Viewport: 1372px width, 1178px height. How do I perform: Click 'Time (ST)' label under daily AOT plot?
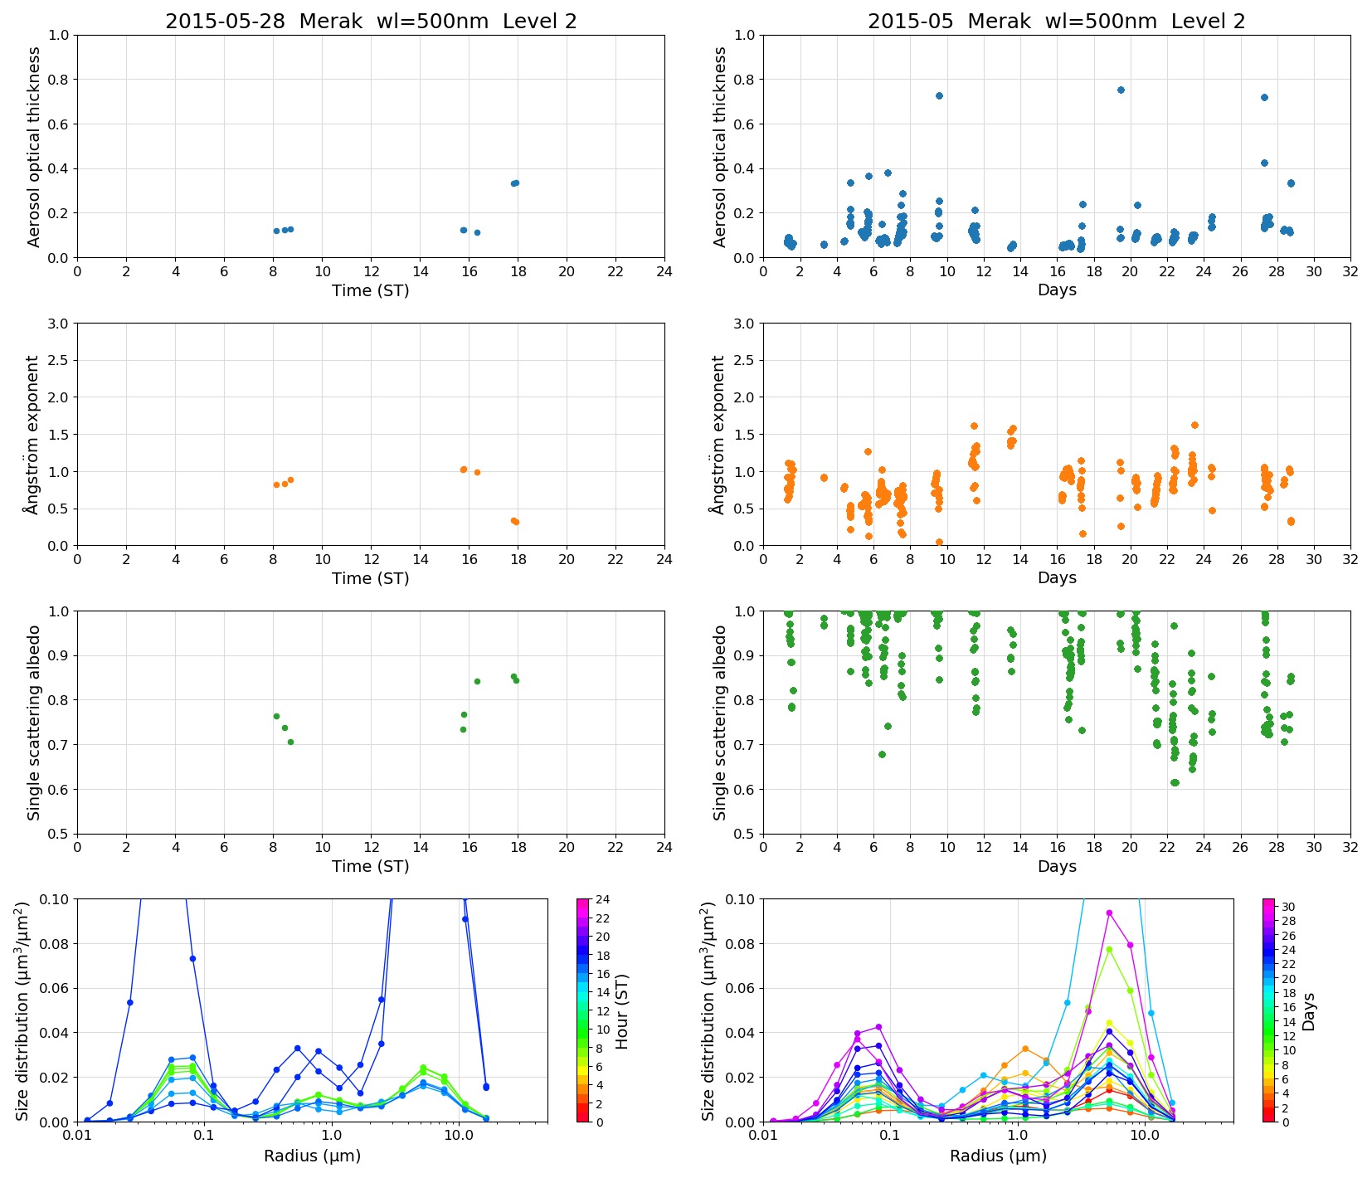[x=371, y=290]
